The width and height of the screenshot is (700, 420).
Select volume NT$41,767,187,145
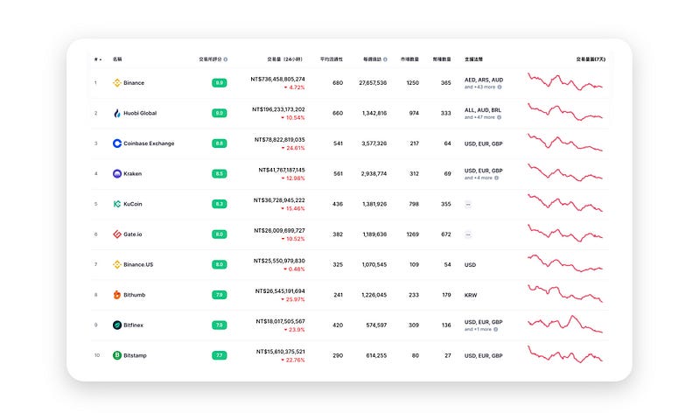tap(282, 170)
